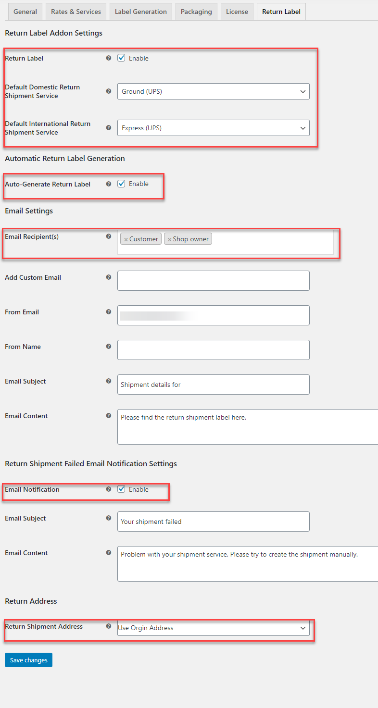Image resolution: width=378 pixels, height=708 pixels.
Task: Remove the Customer recipient tag
Action: [126, 239]
